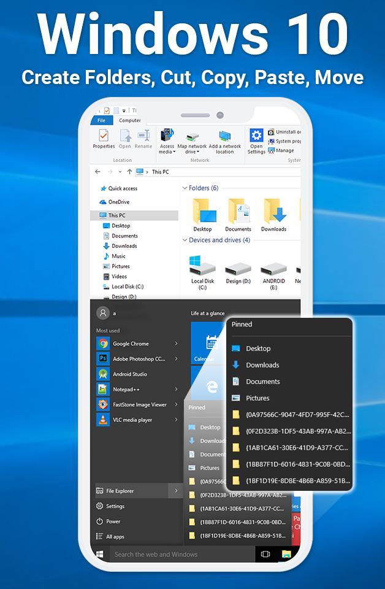The height and width of the screenshot is (589, 385).
Task: Select This PC in the navigation pane
Action: point(134,215)
